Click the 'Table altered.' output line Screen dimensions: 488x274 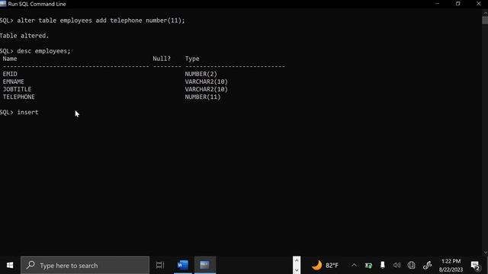(24, 36)
